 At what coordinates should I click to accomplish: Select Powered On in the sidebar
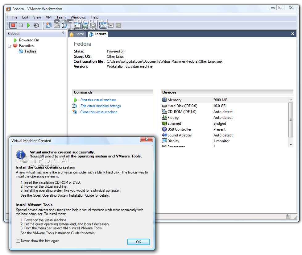[x=29, y=40]
